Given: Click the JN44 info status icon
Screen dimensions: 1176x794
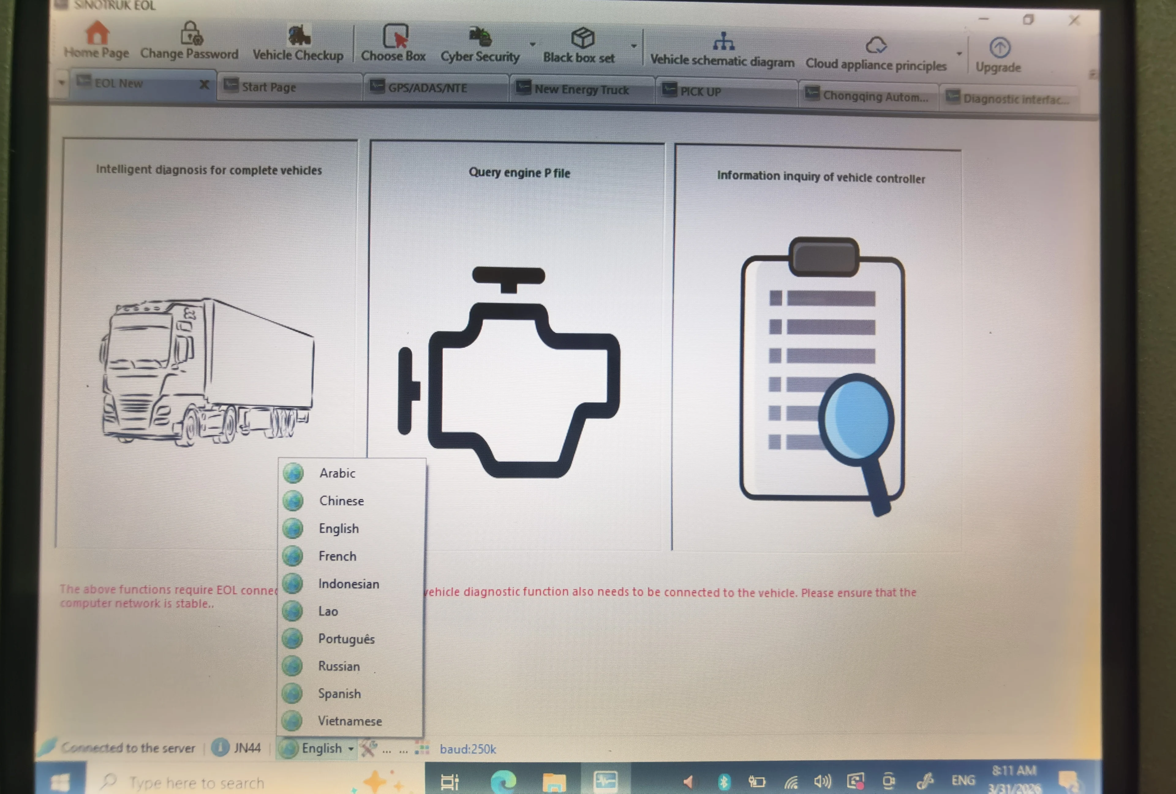Looking at the screenshot, I should [x=220, y=747].
